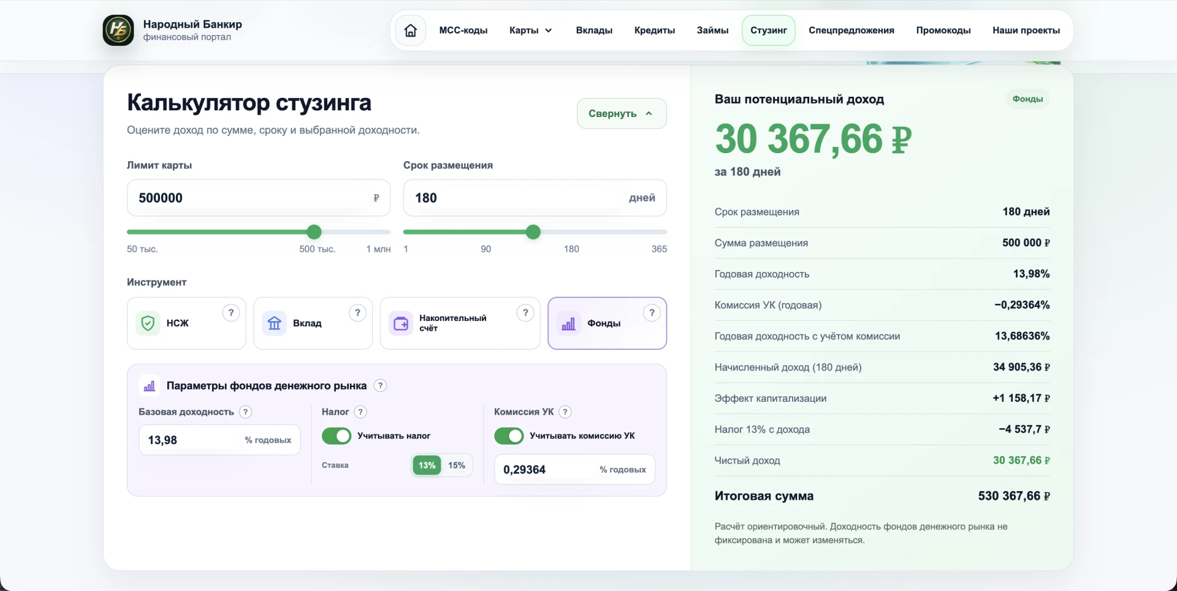Edit the Комиссия УК 0,29364 field

tap(575, 469)
